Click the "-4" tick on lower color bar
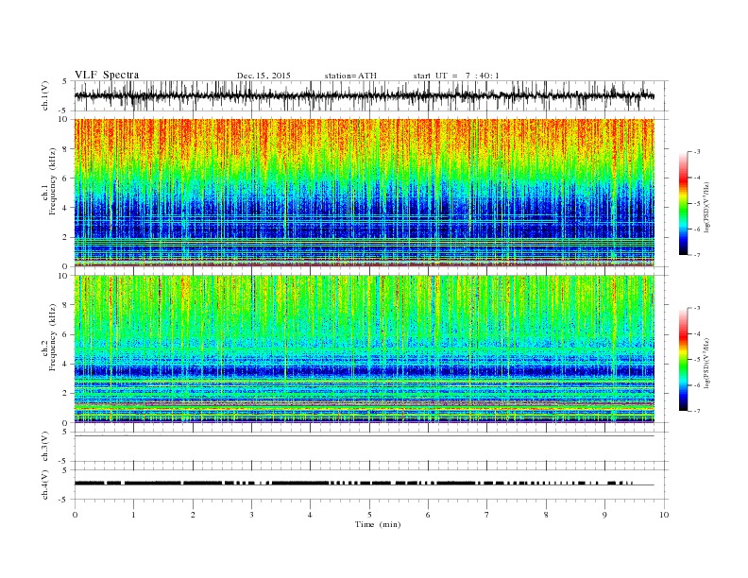The height and width of the screenshot is (578, 748). coord(696,333)
